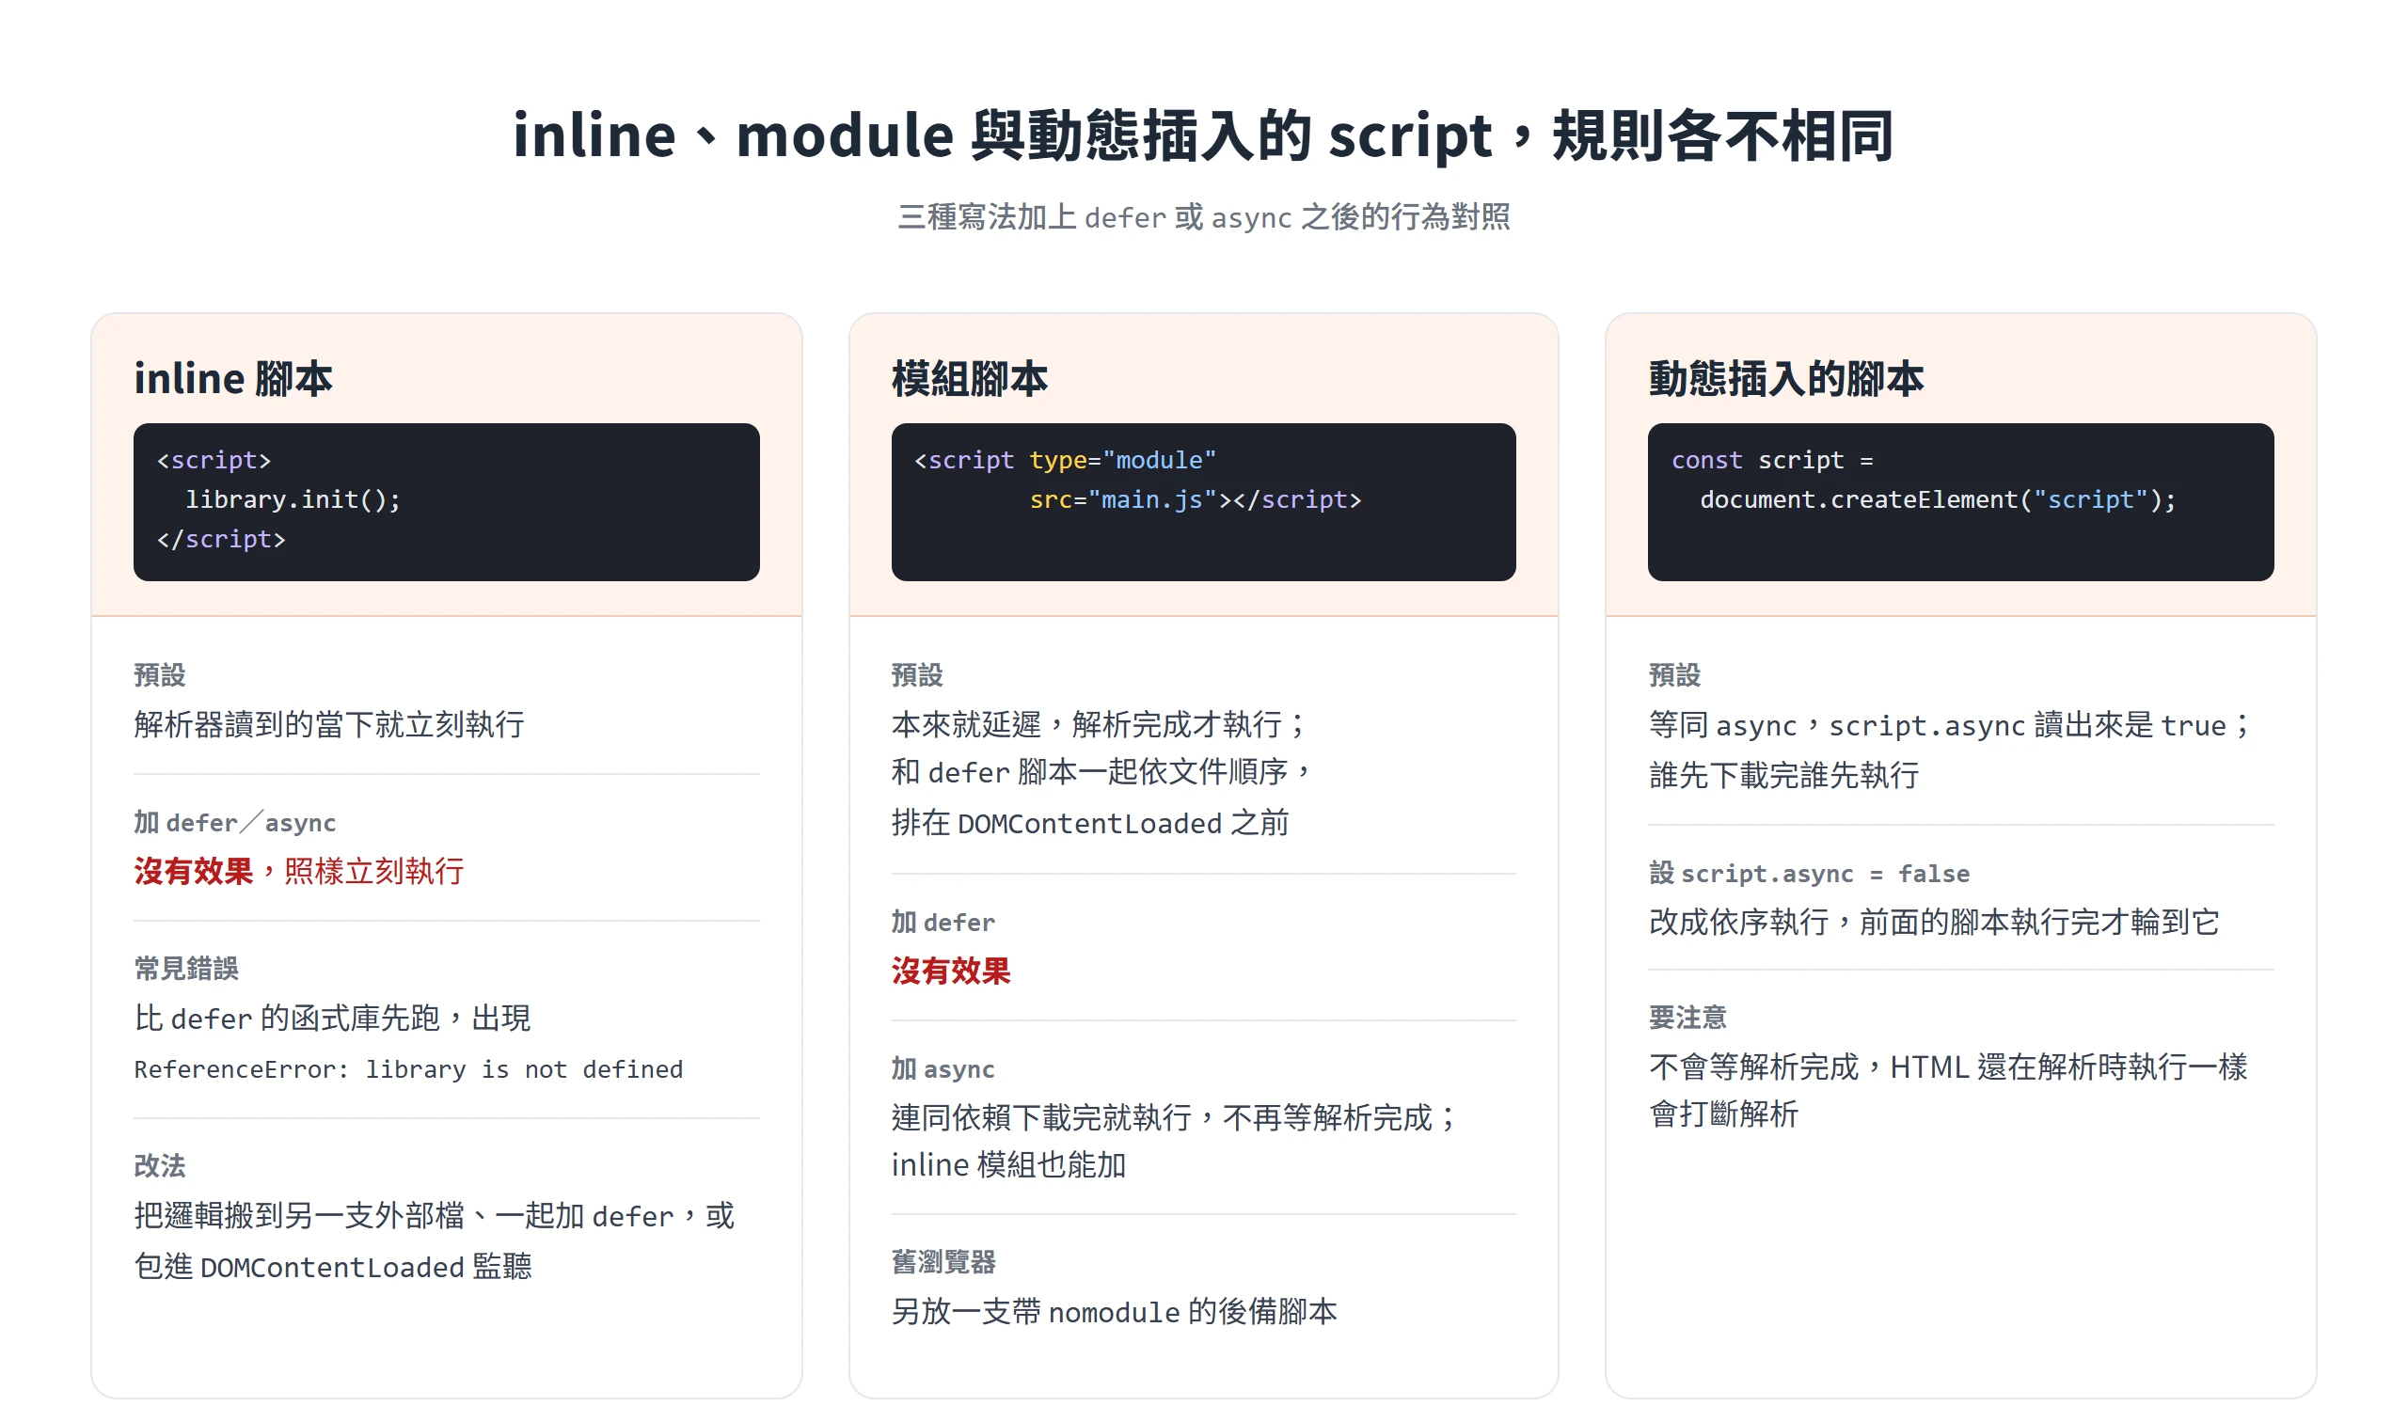Click the text 會打斷解析

1724,1114
